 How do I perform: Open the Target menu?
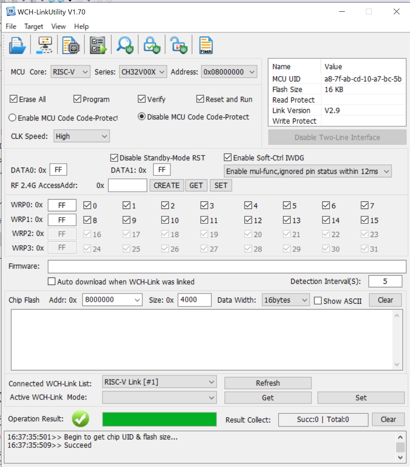click(34, 27)
